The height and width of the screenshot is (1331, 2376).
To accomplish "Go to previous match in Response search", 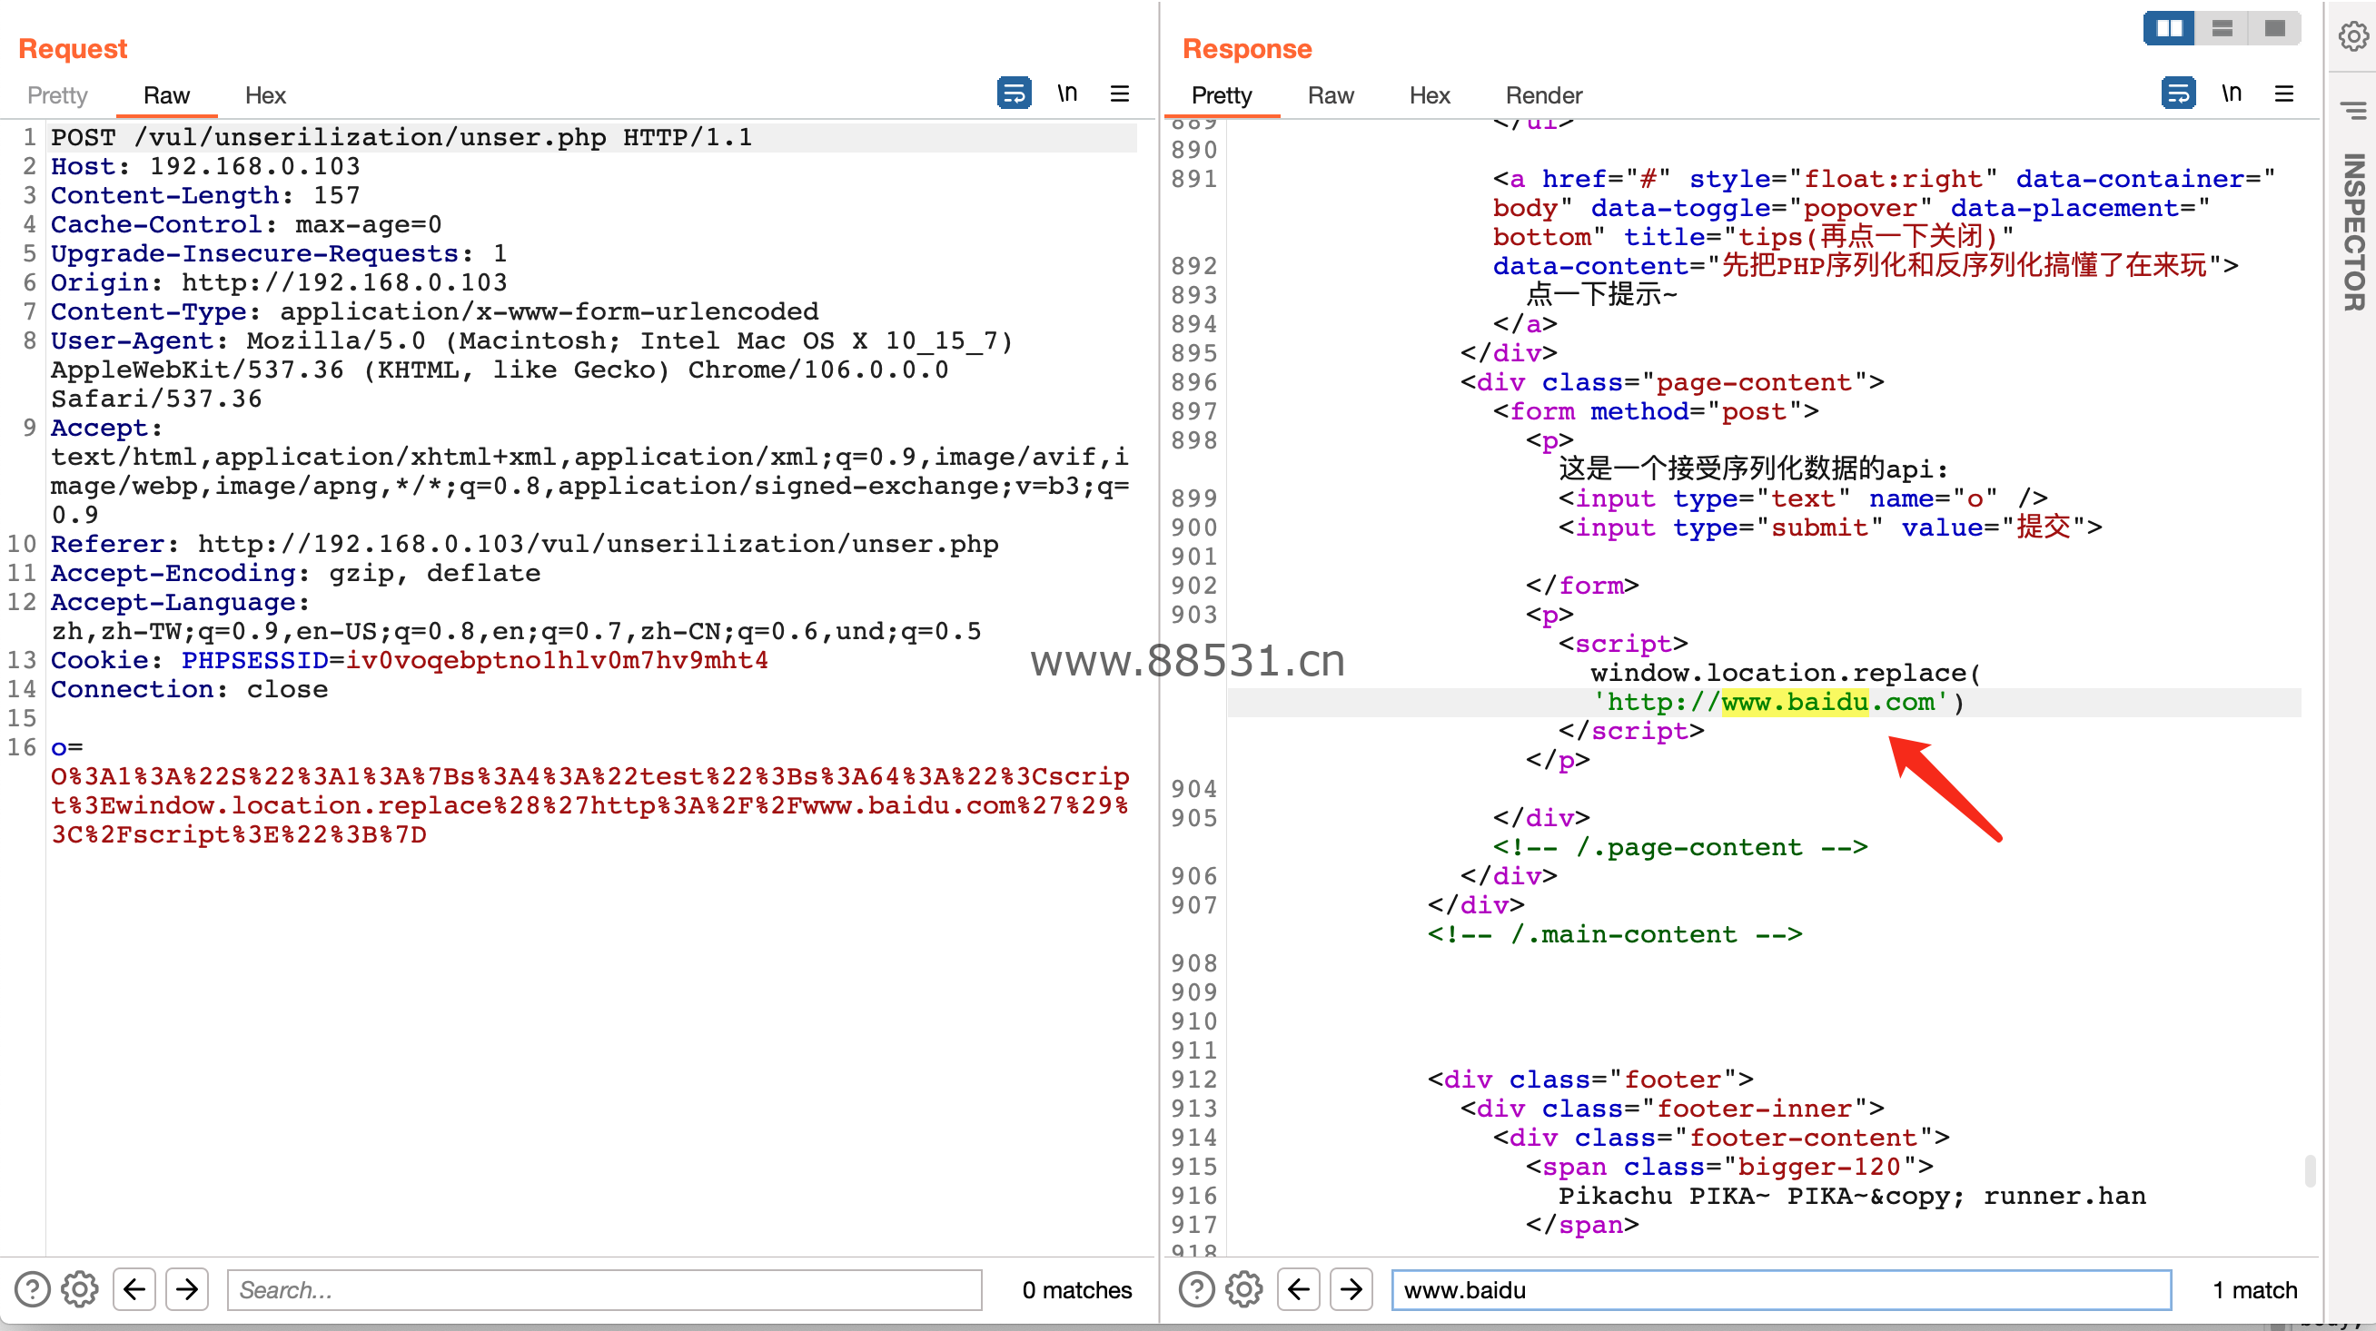I will point(1298,1288).
